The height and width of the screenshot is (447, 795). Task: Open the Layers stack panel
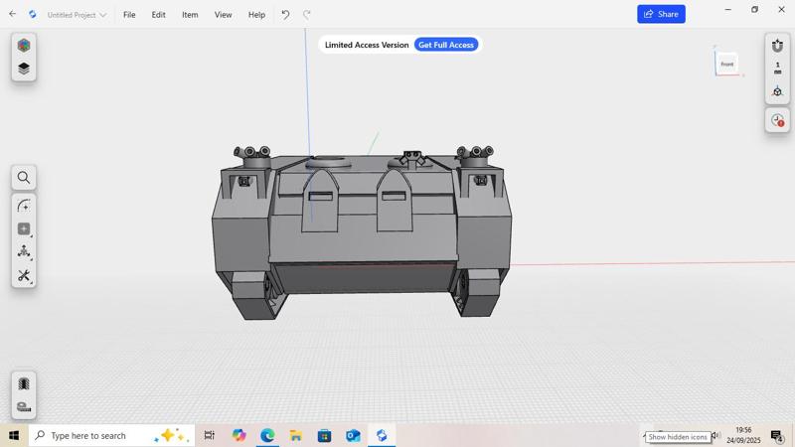click(x=24, y=69)
